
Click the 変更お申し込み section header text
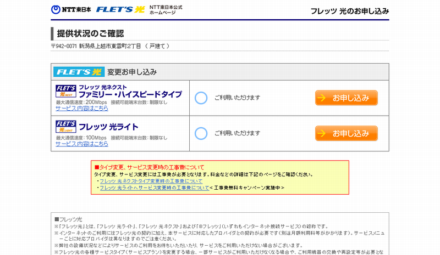pyautogui.click(x=132, y=72)
